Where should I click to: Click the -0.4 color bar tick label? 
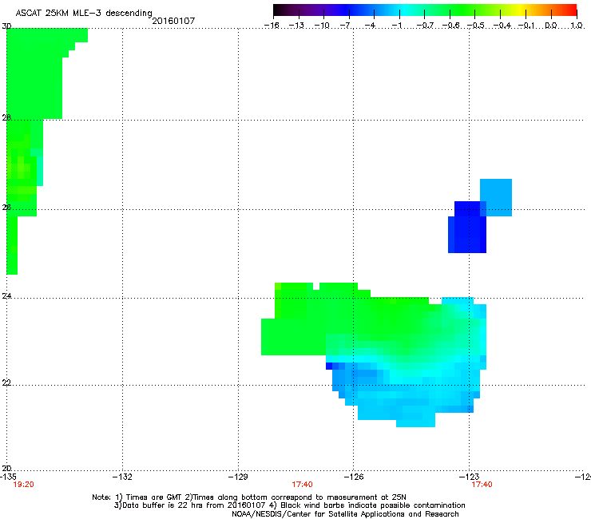[x=502, y=26]
